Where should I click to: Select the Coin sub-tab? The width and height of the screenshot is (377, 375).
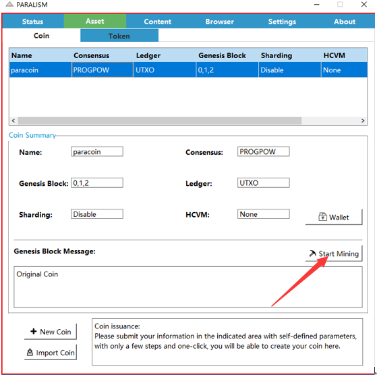[41, 36]
